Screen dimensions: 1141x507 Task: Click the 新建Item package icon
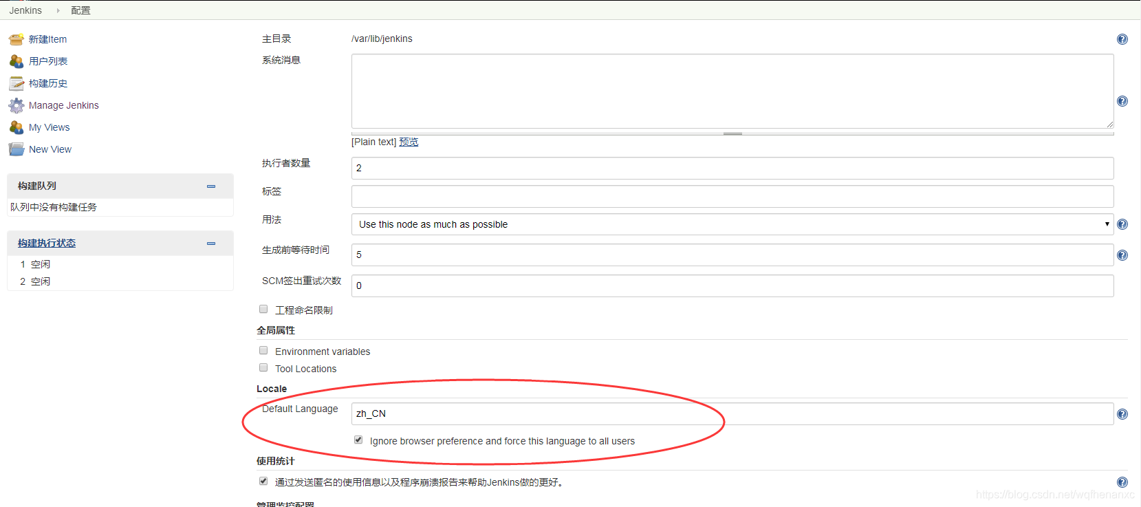click(x=17, y=39)
